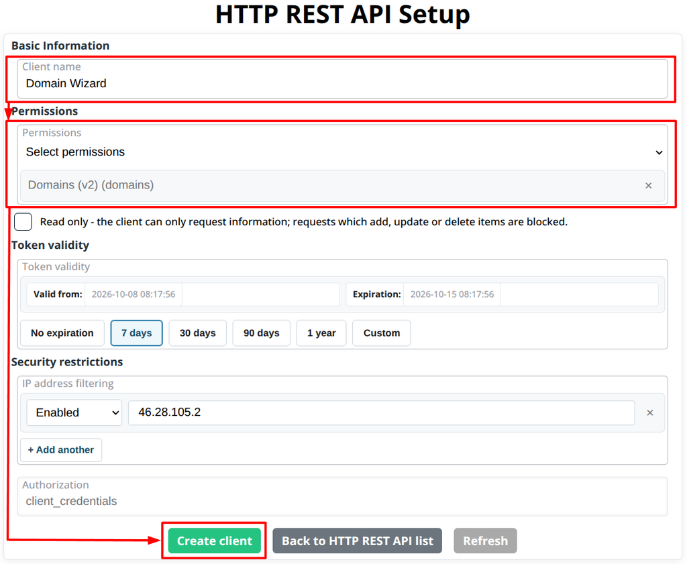
Task: Select the 90 days validity option
Action: (x=262, y=333)
